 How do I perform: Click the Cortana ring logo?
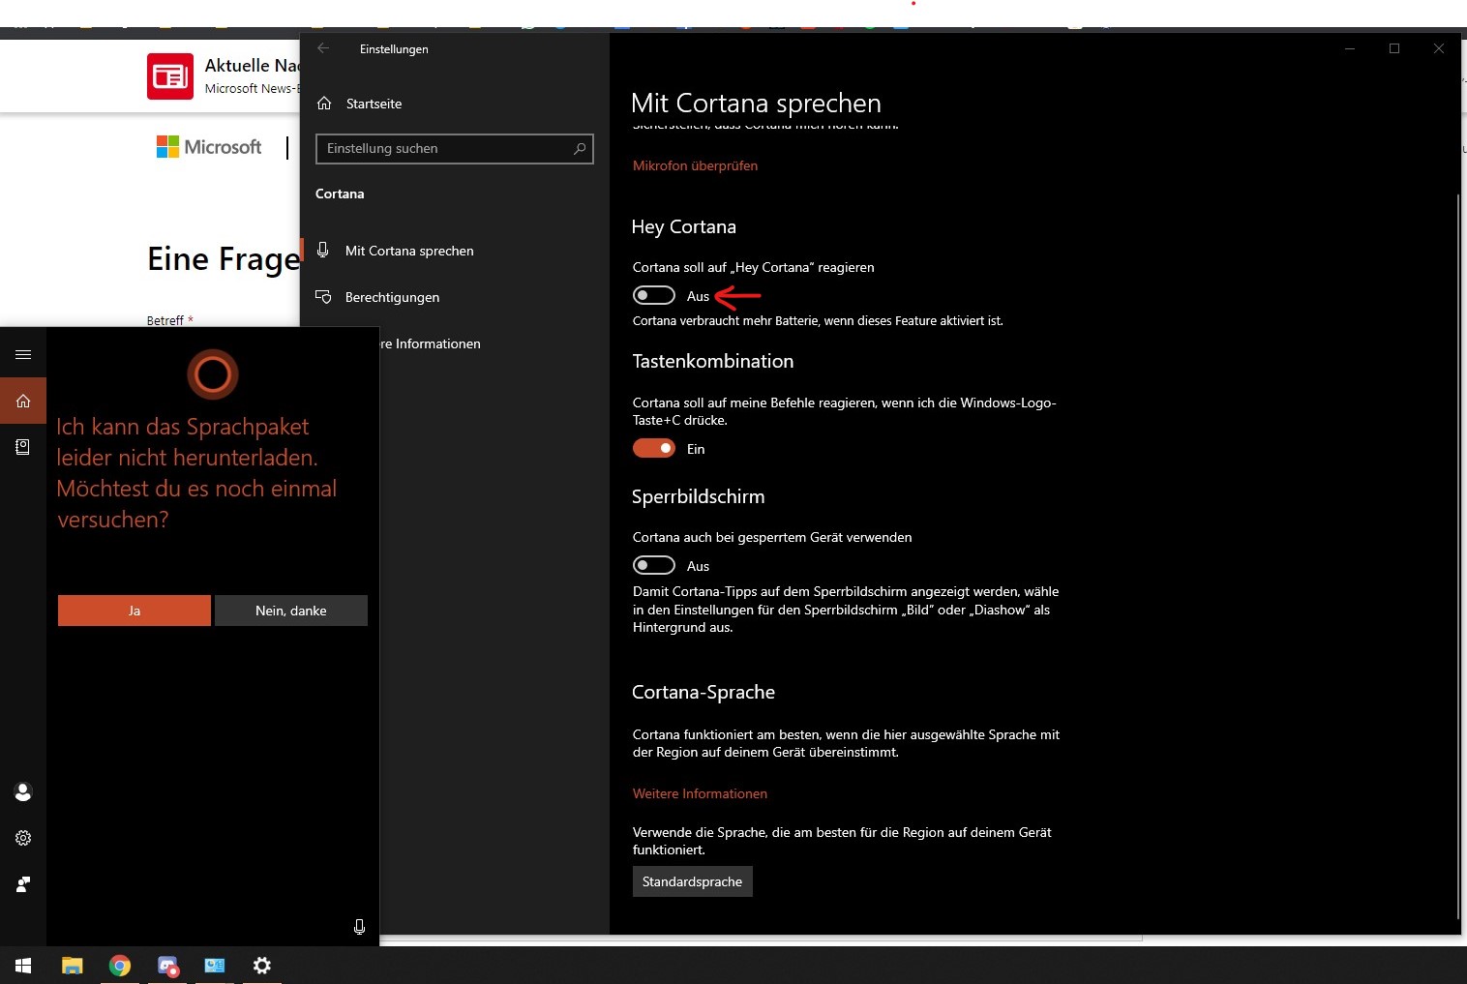point(213,374)
